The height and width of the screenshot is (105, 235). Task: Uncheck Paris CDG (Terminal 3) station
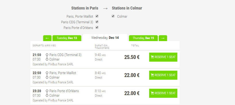[x=97, y=22]
